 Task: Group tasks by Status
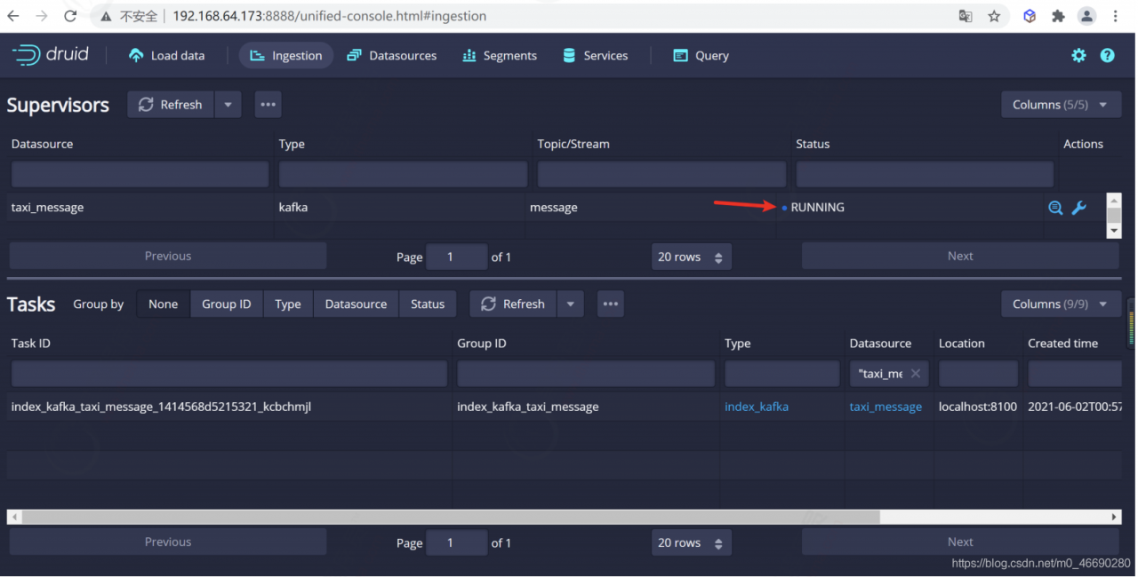pos(428,304)
